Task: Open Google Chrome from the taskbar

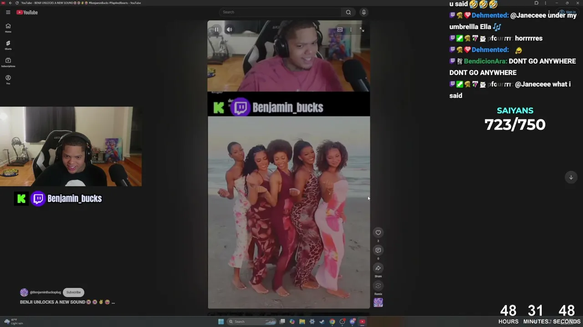Action: pyautogui.click(x=332, y=322)
